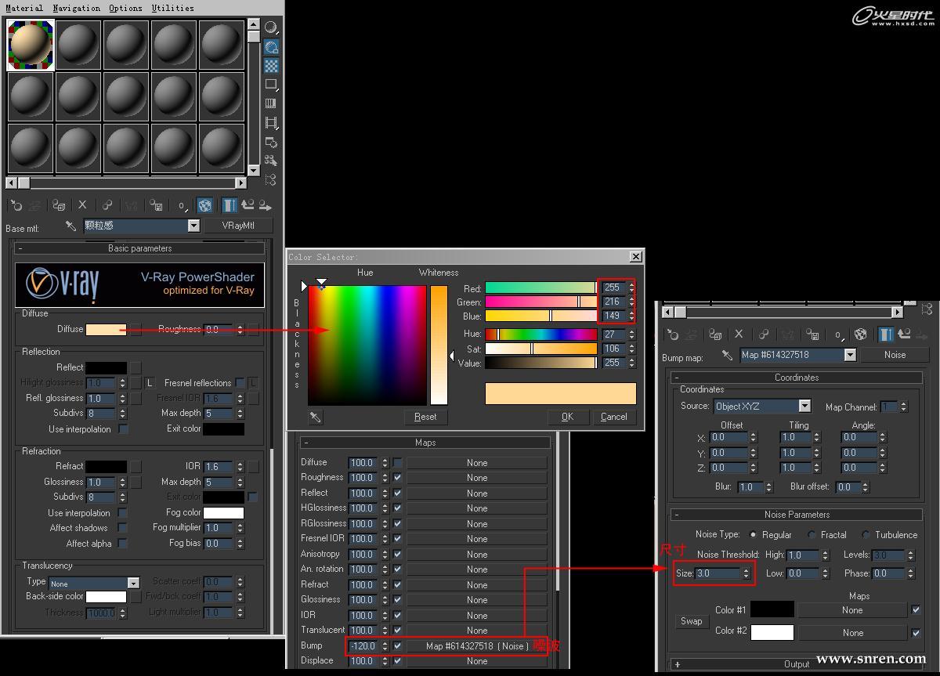Open the Navigation menu

coord(76,8)
